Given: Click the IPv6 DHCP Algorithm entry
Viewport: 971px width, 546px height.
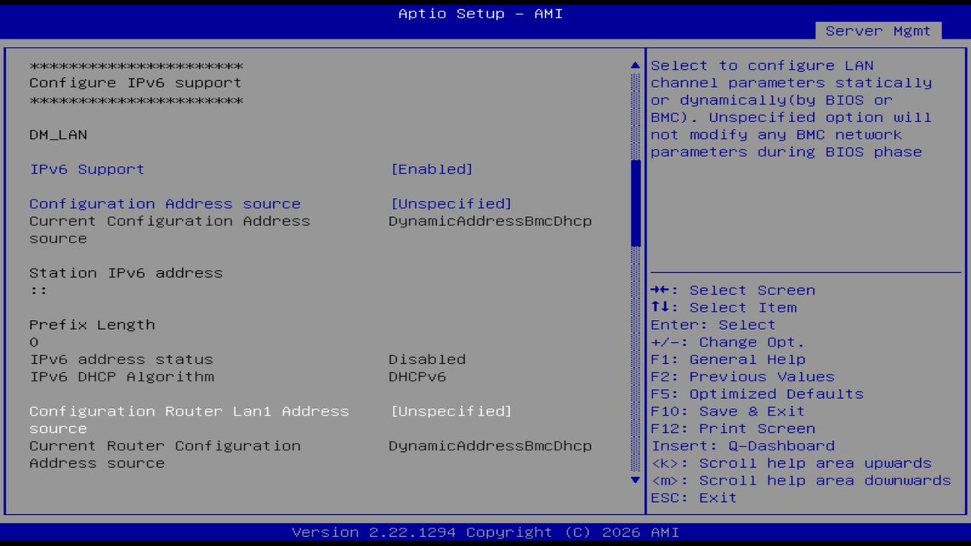Looking at the screenshot, I should pyautogui.click(x=121, y=376).
